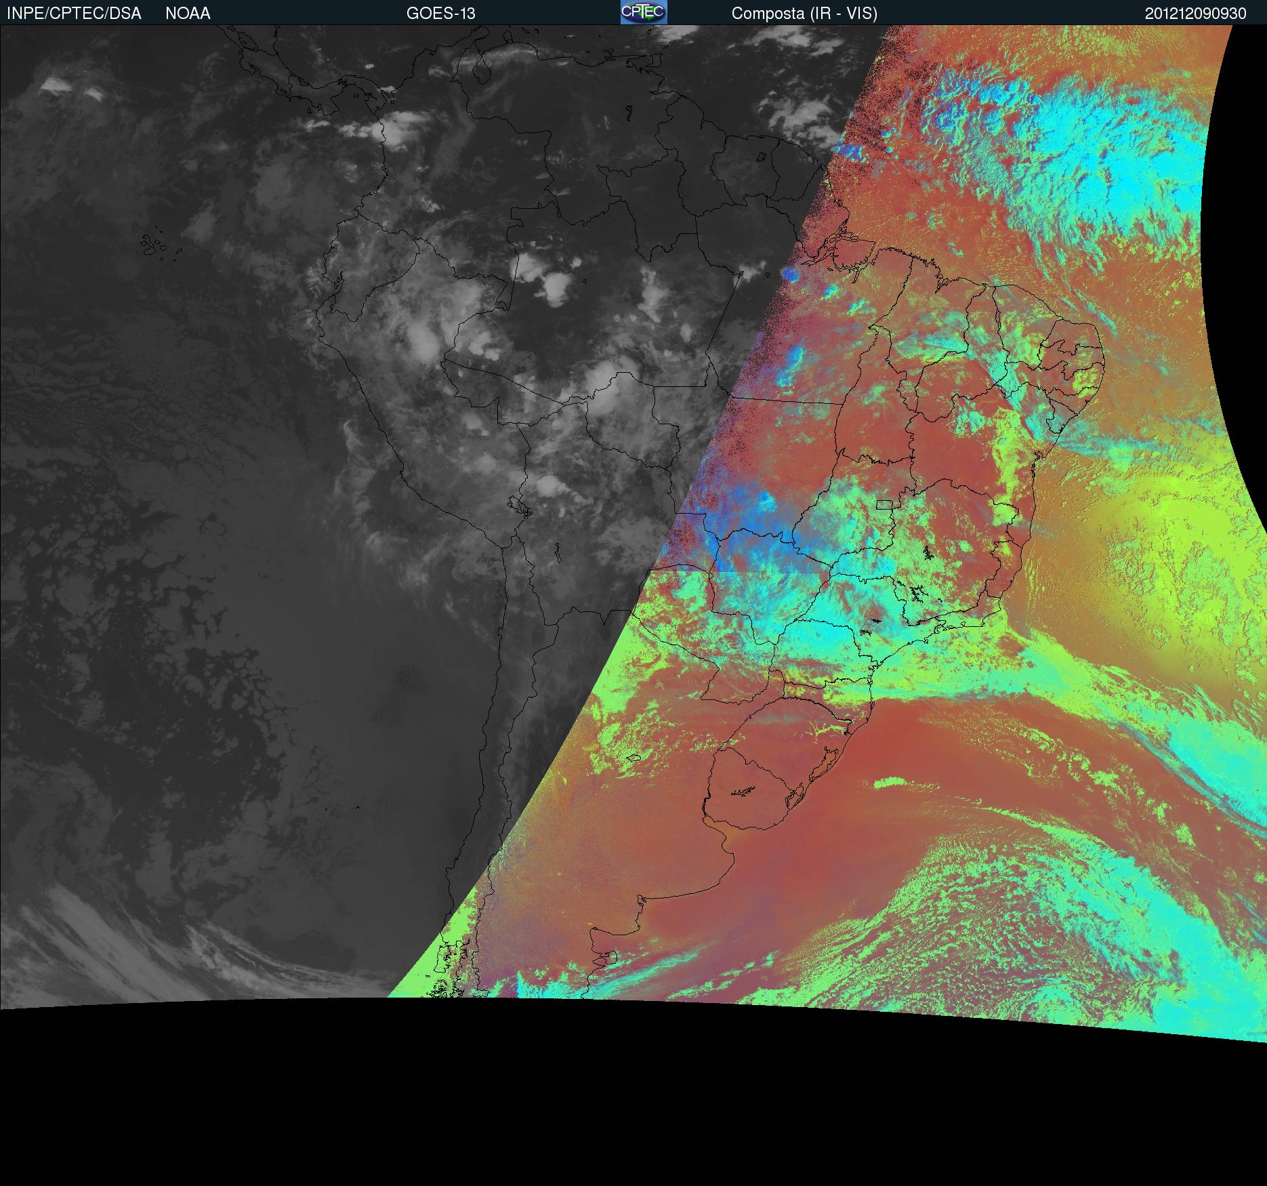1267x1186 pixels.
Task: Click the NOAA label in the header
Action: (x=188, y=14)
